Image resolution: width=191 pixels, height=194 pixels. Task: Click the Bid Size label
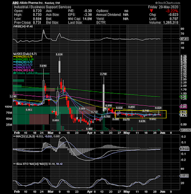pyautogui.click(x=52, y=23)
